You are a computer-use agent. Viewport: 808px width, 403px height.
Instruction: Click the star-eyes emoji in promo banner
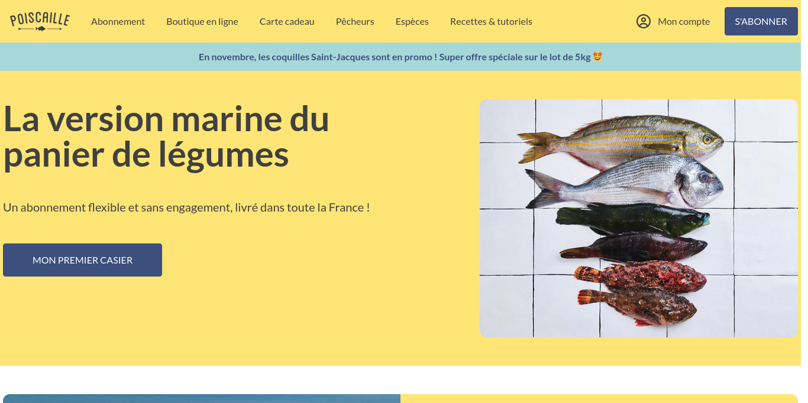click(597, 57)
